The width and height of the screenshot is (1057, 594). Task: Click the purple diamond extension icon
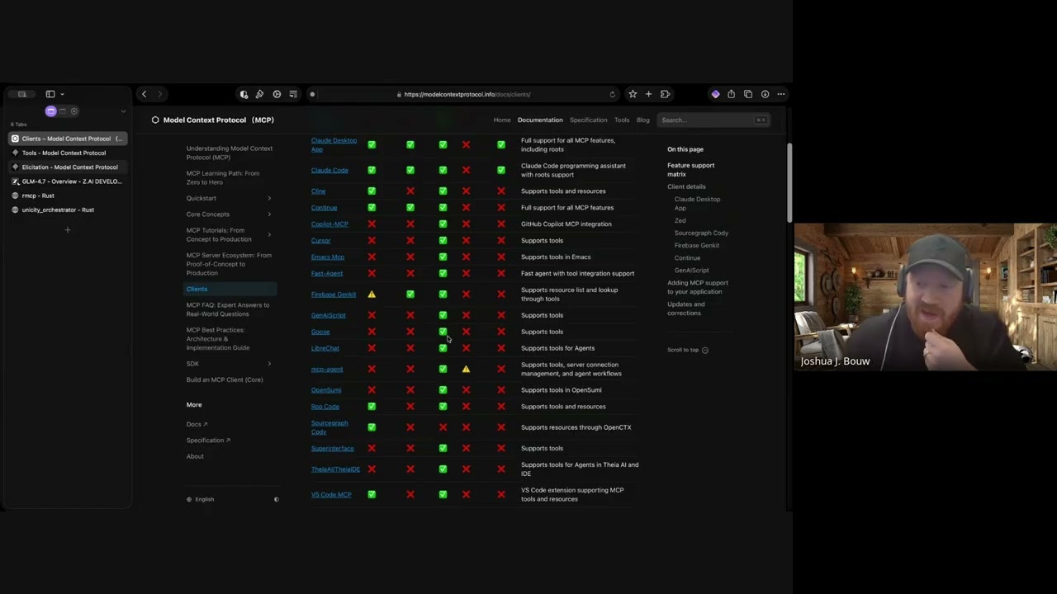coord(715,94)
